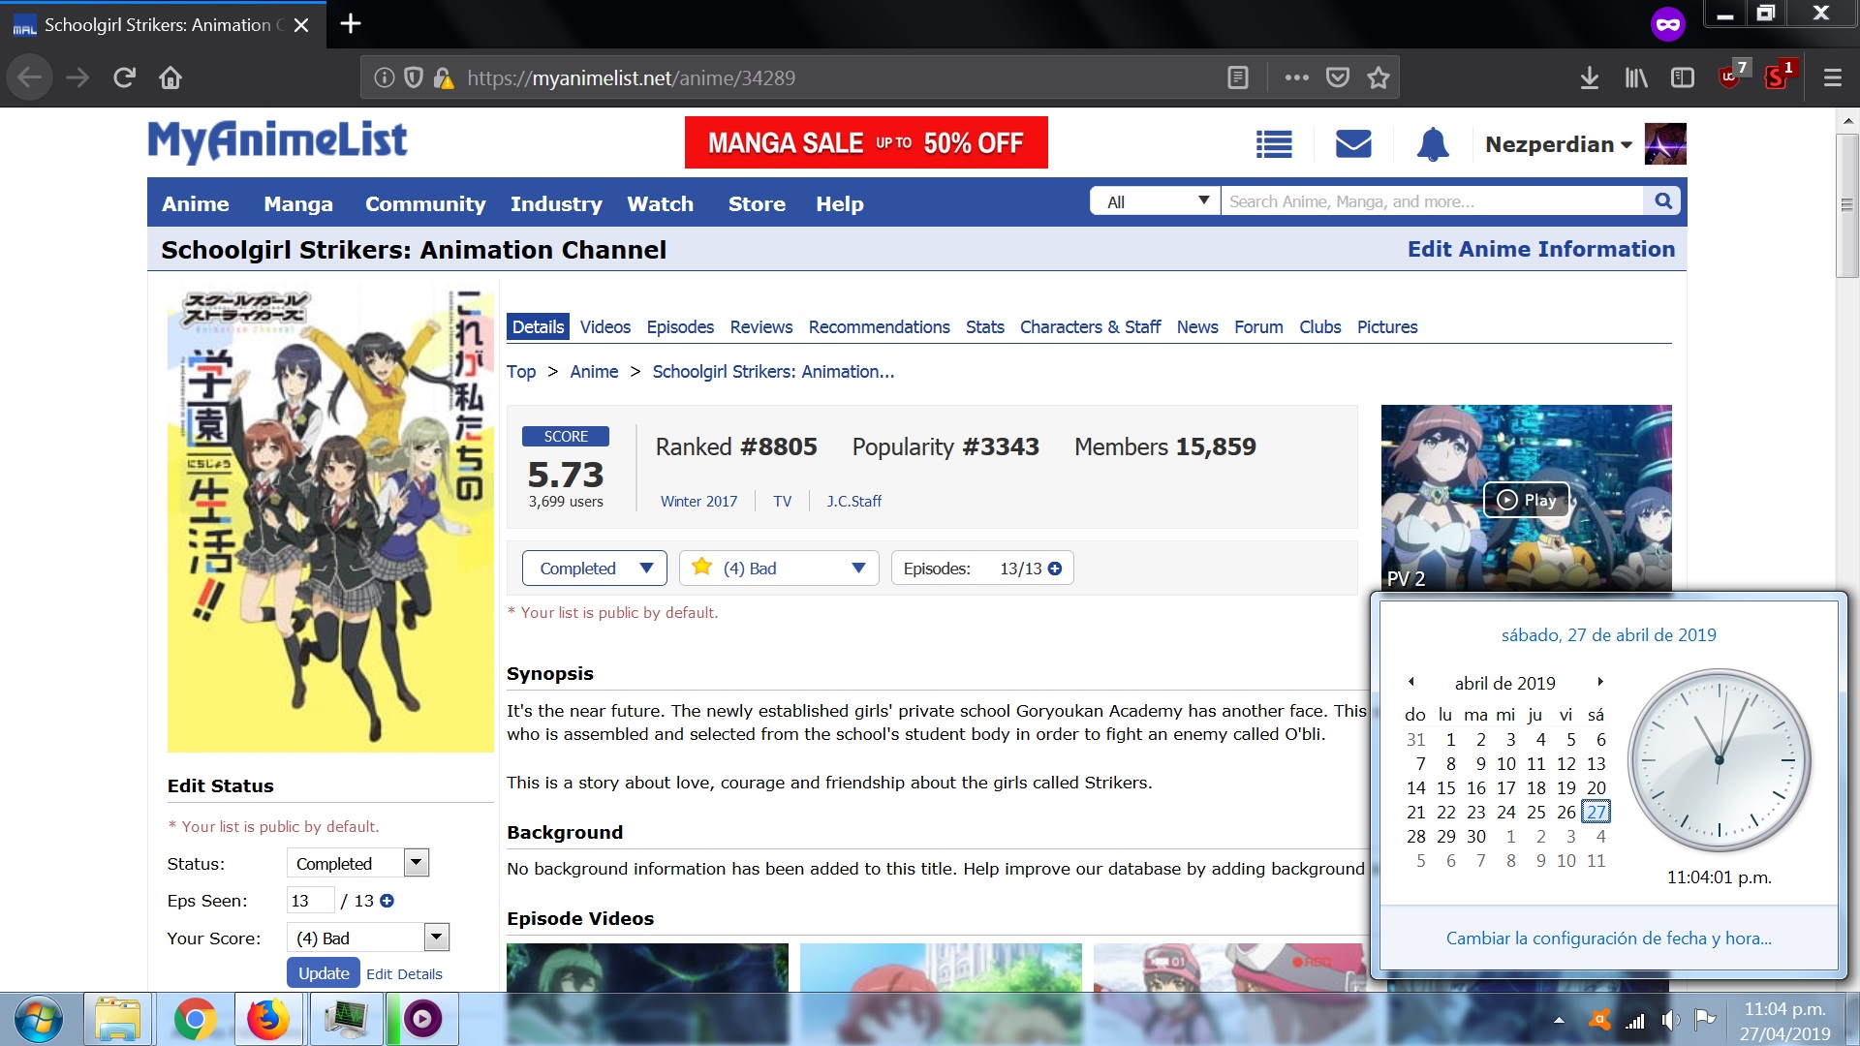The height and width of the screenshot is (1046, 1860).
Task: Open MyAnimeList notifications bell
Action: 1433,144
